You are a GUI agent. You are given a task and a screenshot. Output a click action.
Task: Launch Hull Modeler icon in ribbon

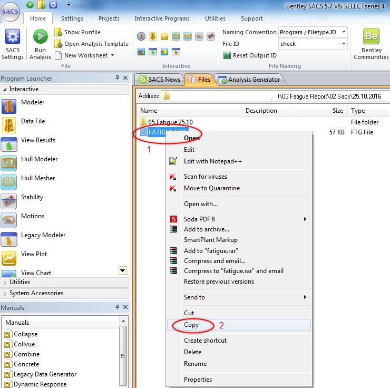click(176, 36)
